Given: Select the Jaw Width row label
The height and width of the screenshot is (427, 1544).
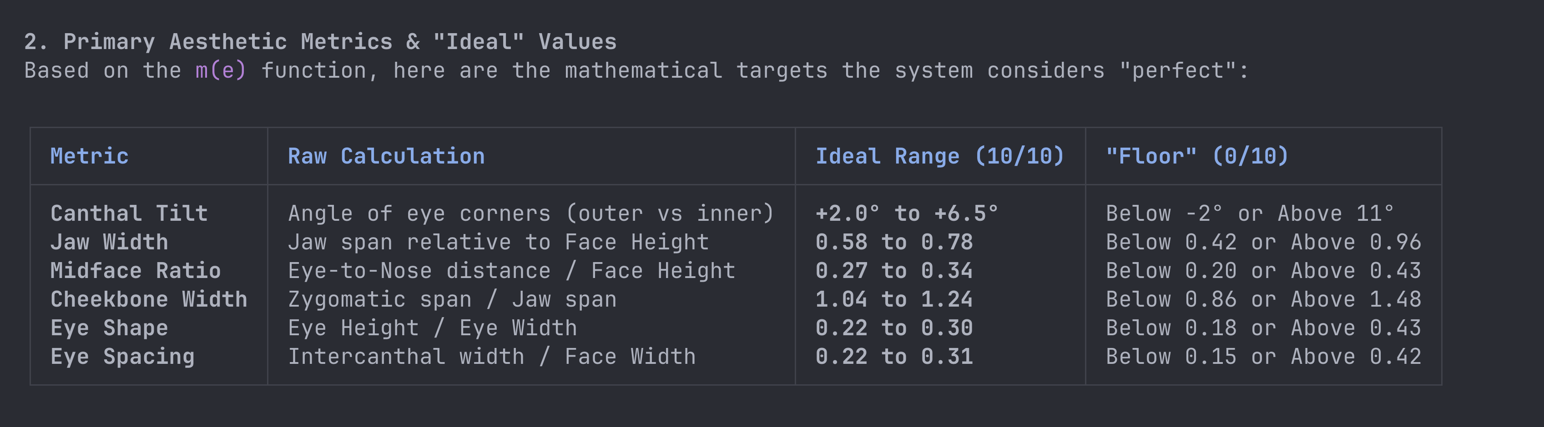Looking at the screenshot, I should click(x=109, y=242).
